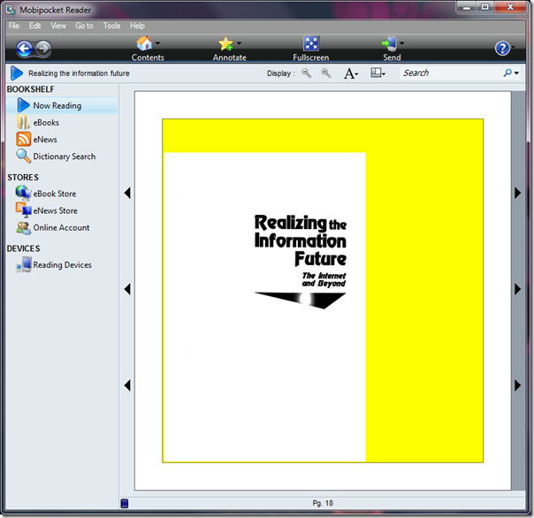The height and width of the screenshot is (518, 534).
Task: Open Dictionary Search
Action: click(x=64, y=156)
